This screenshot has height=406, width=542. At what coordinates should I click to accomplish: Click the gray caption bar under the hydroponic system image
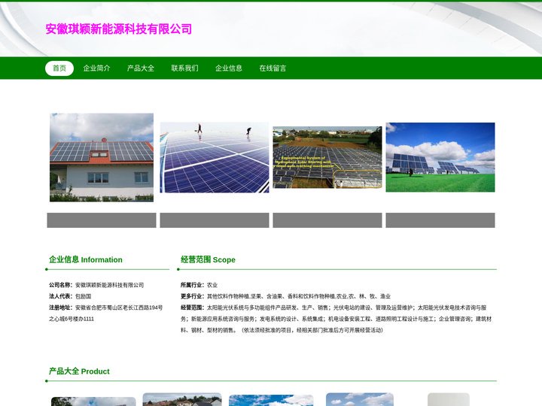click(x=327, y=220)
